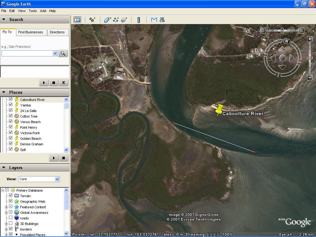Click the Fly To search input field
Image resolution: width=316 pixels, height=237 pixels.
[27, 53]
